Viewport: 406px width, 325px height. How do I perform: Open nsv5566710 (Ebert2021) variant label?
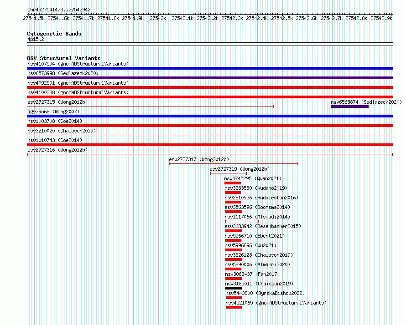pyautogui.click(x=255, y=236)
